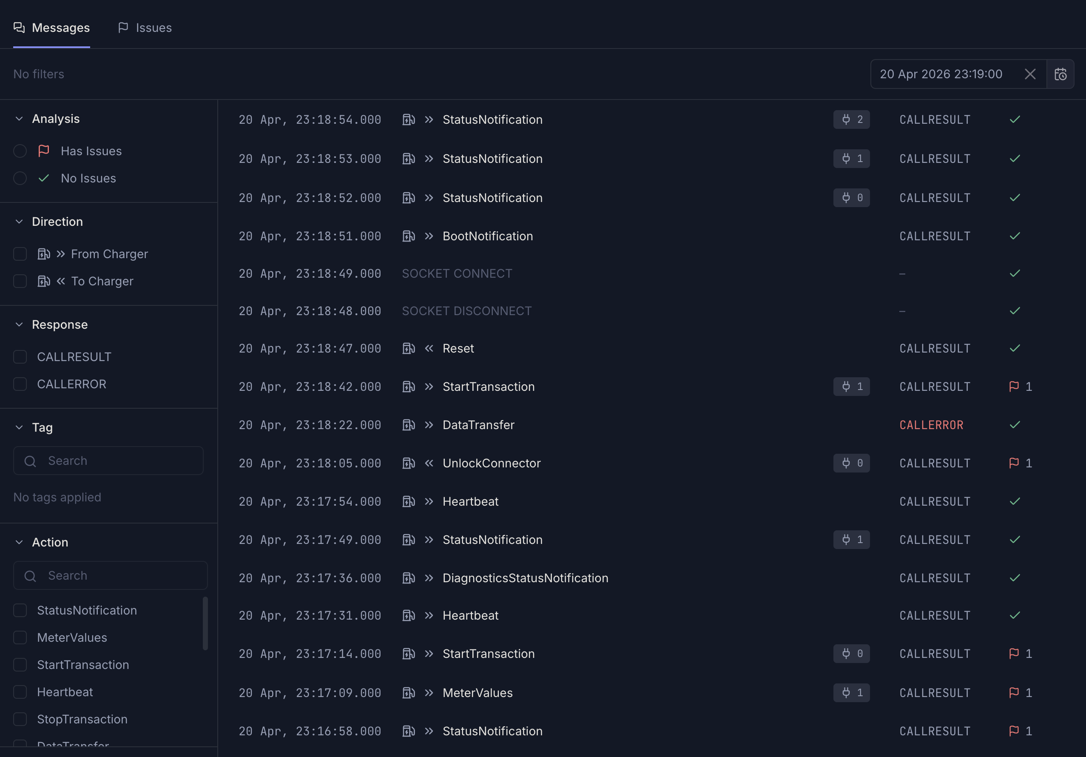Image resolution: width=1086 pixels, height=757 pixels.
Task: Click CALLRESULT on the Reset row
Action: tap(935, 349)
